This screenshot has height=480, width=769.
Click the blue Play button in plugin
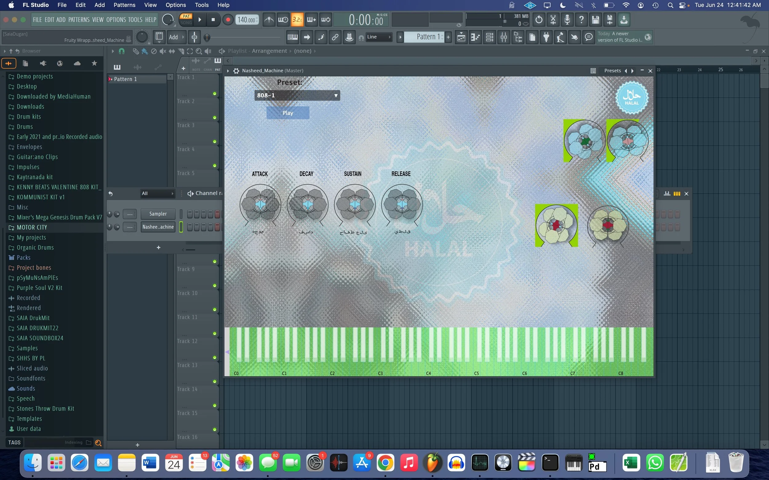pos(288,113)
